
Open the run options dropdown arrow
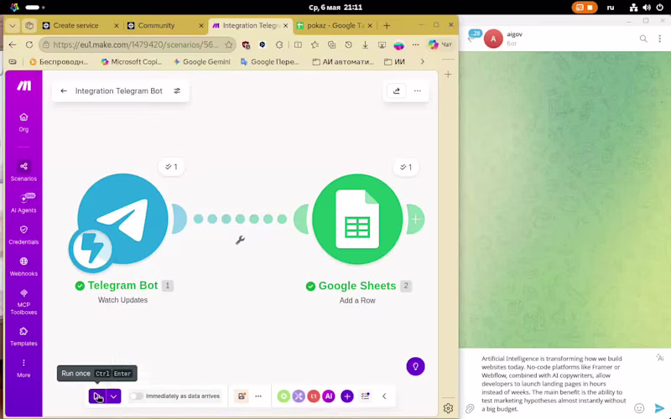click(114, 396)
